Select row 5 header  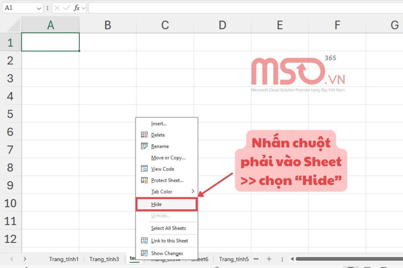(x=11, y=114)
